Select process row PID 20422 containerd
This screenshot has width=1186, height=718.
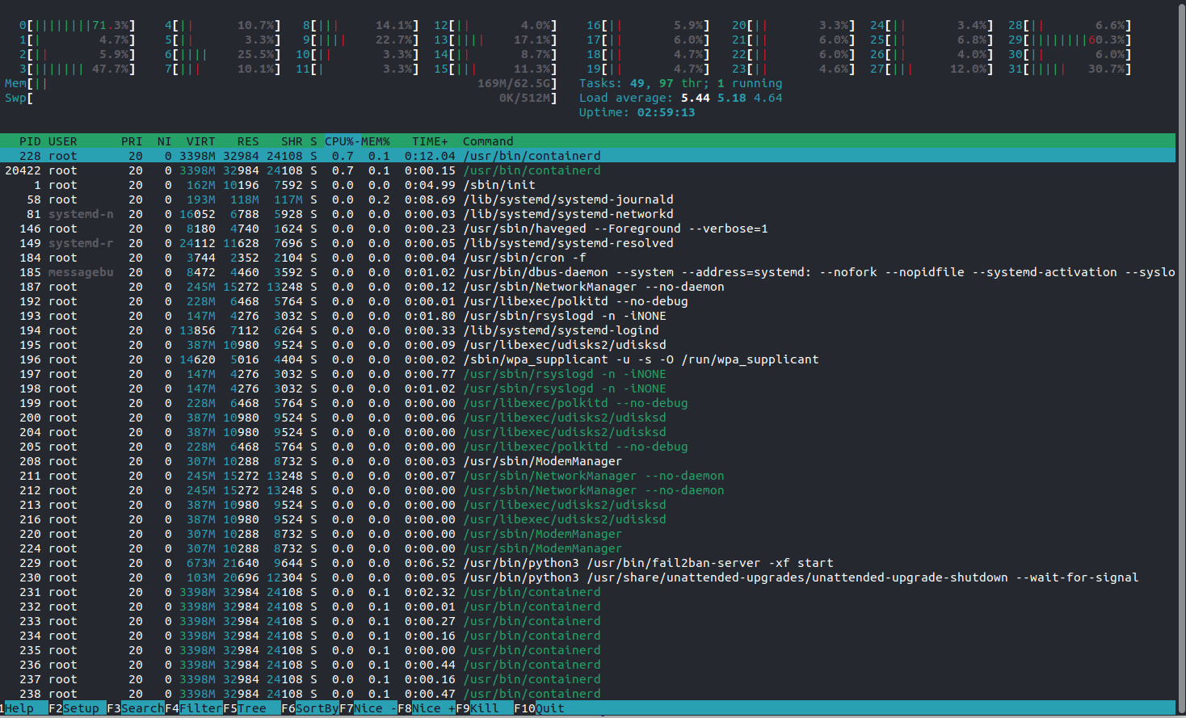pyautogui.click(x=587, y=170)
